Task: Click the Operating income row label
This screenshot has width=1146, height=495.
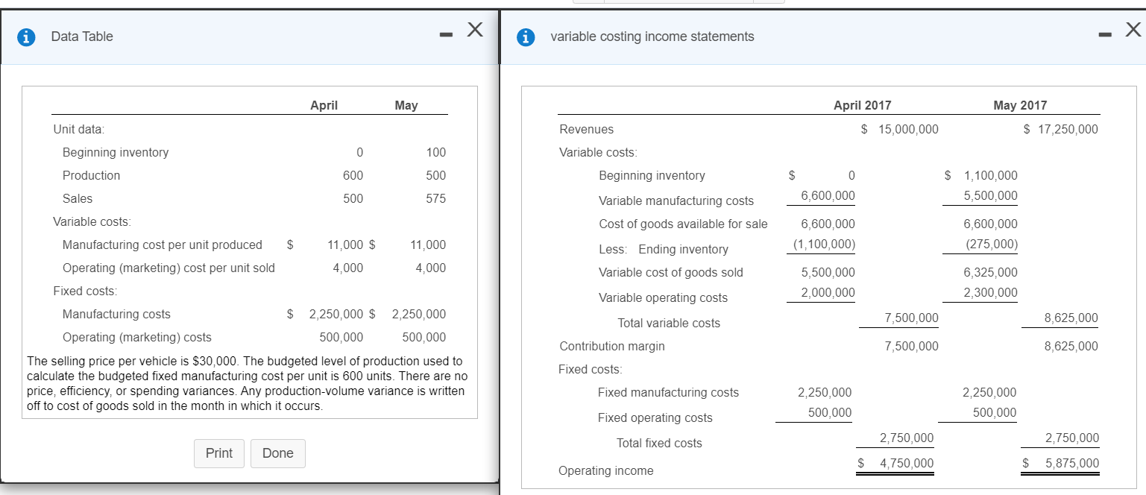Action: (x=605, y=470)
